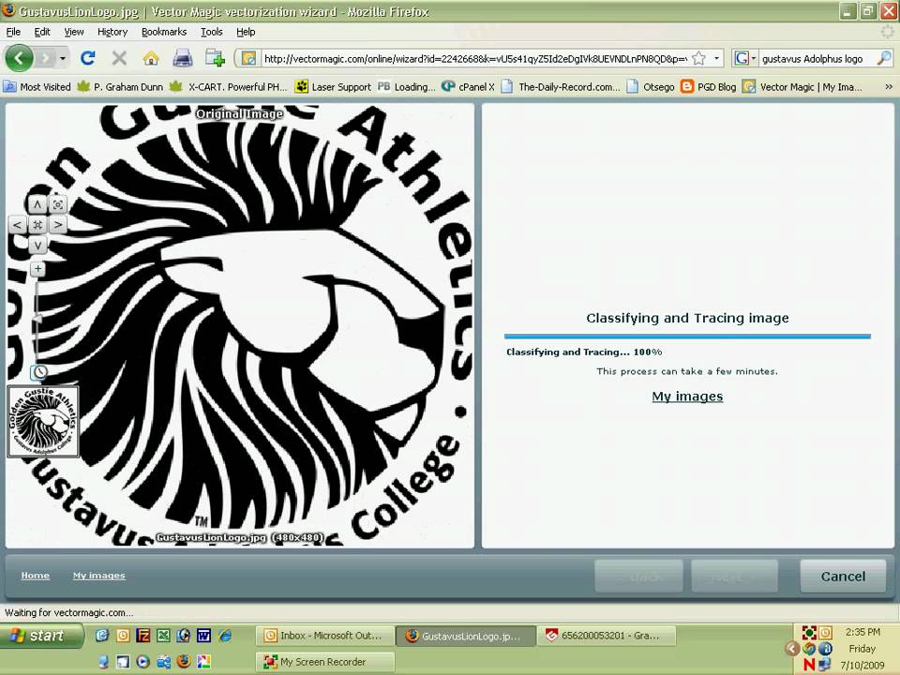Click the zoom-to-fit icon beside up arrow

[58, 204]
